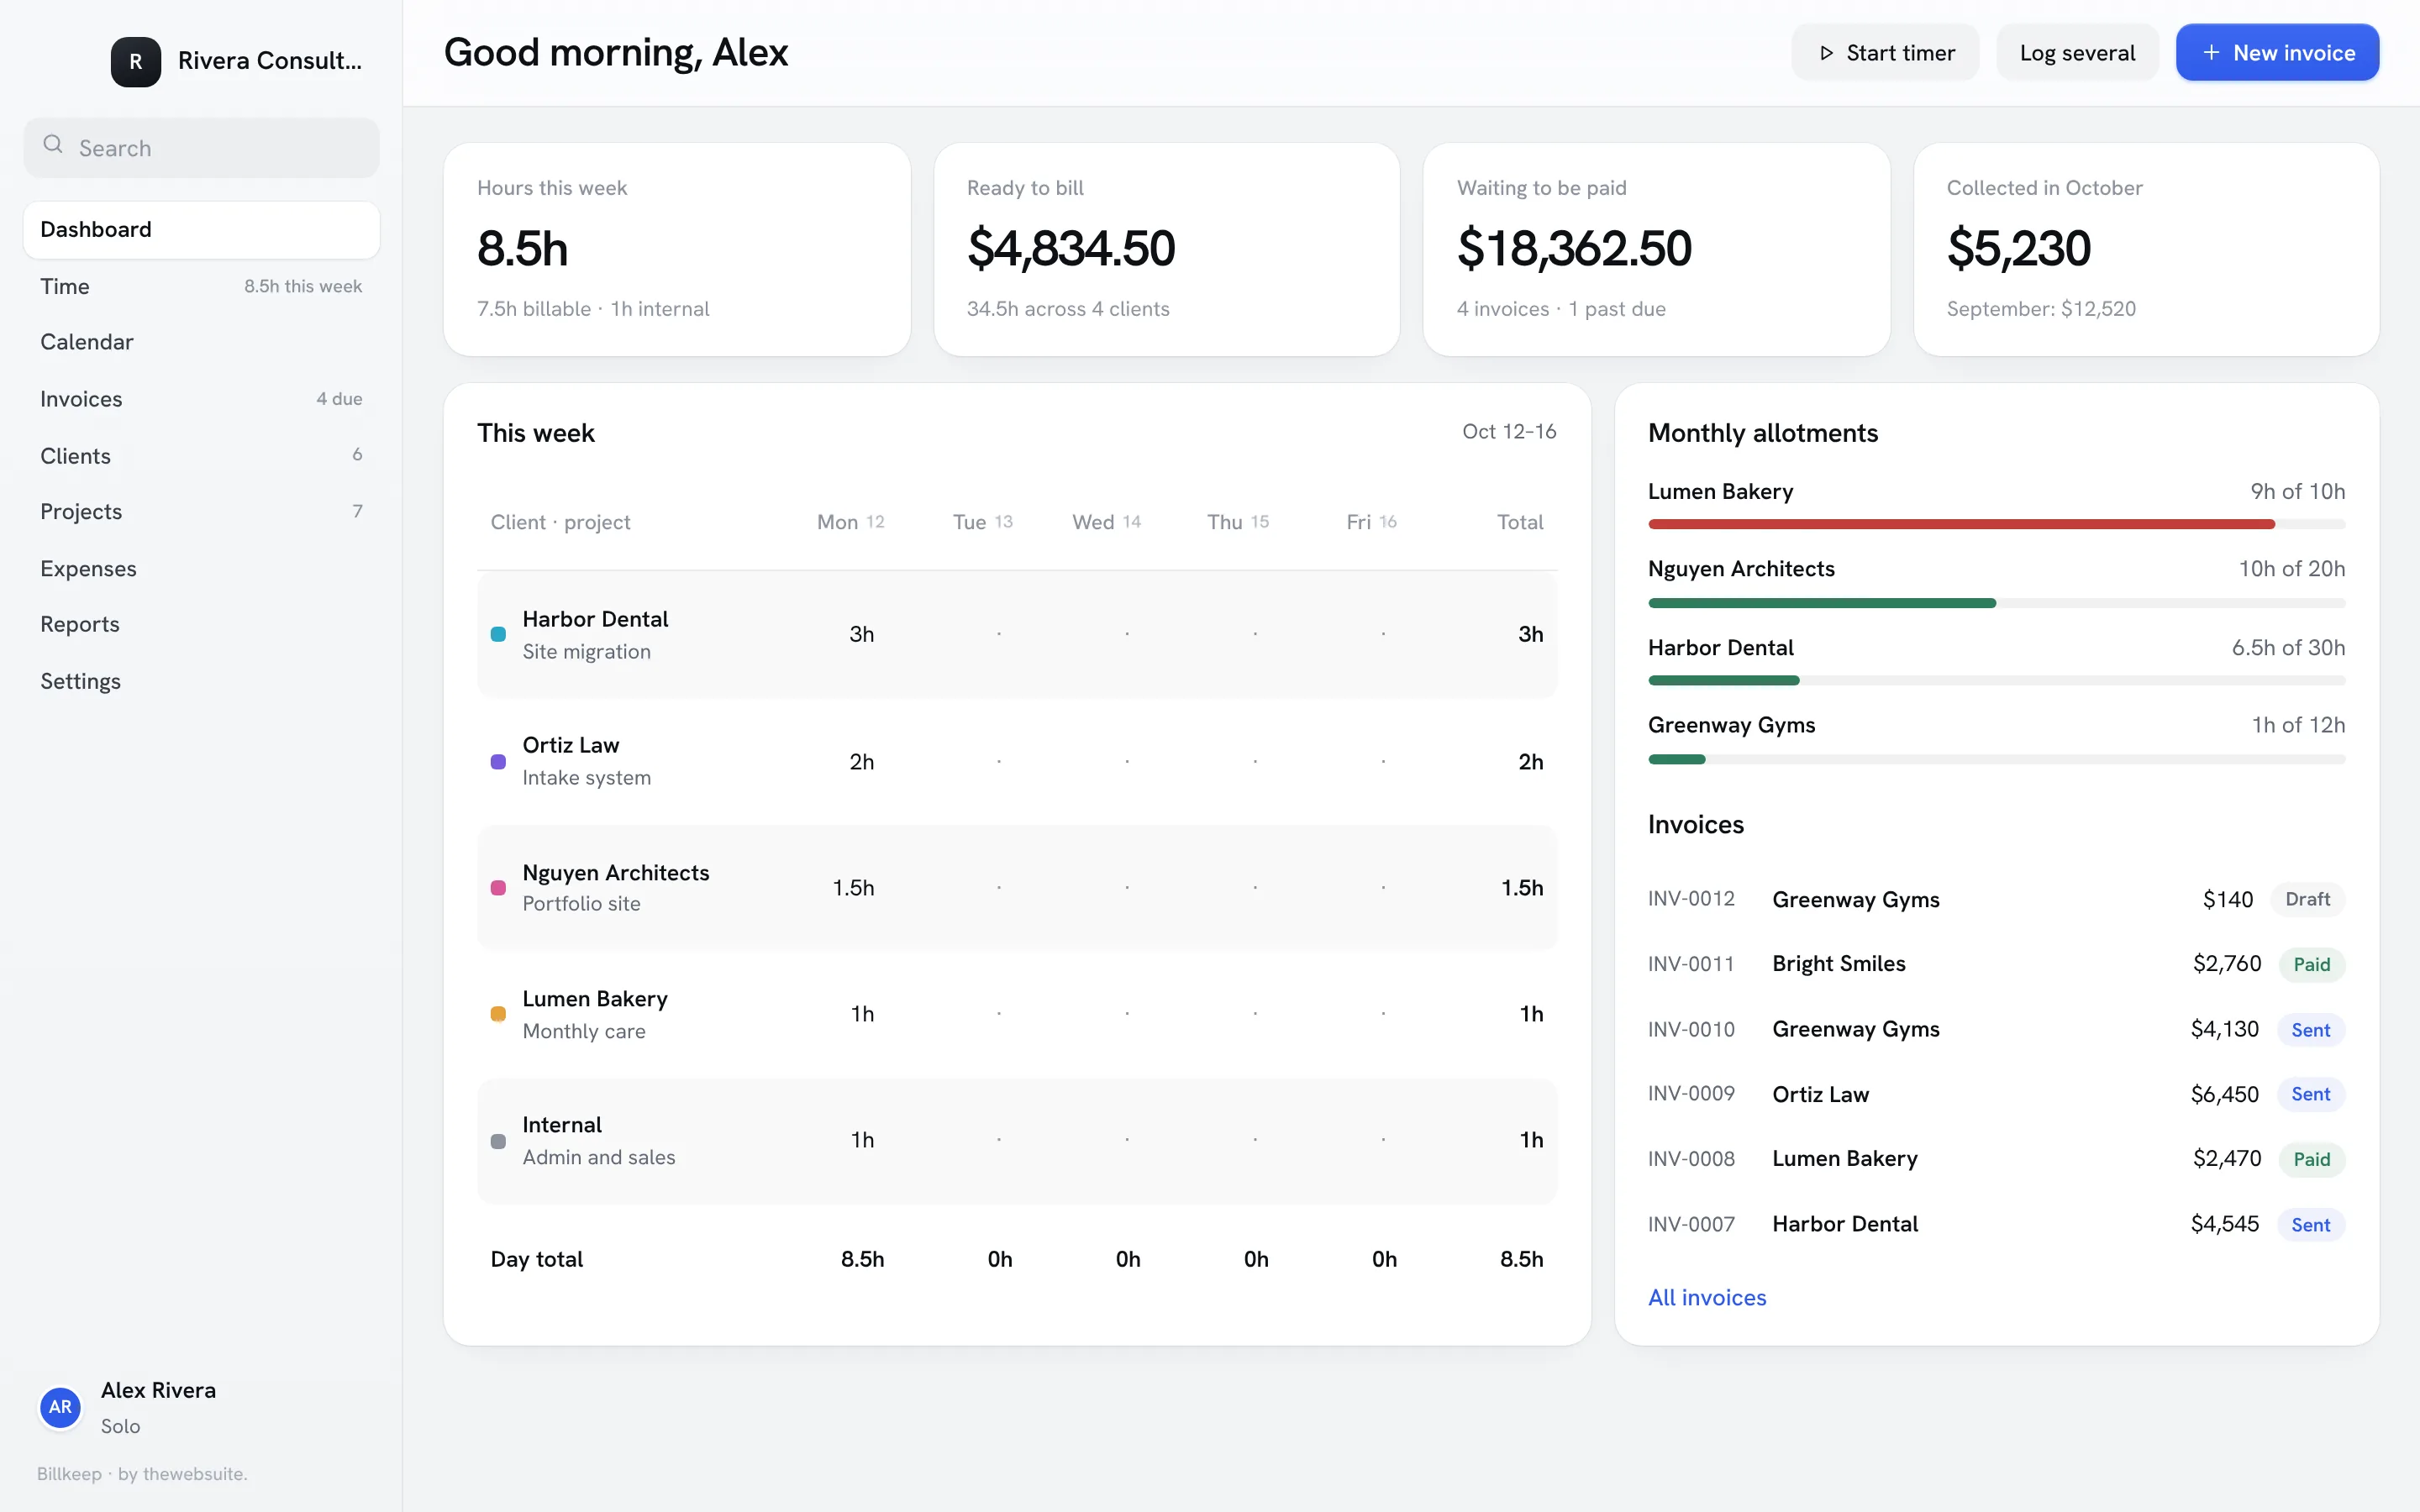Click the Harbor Dental allotment progress bar
The image size is (2420, 1512).
click(x=1996, y=680)
